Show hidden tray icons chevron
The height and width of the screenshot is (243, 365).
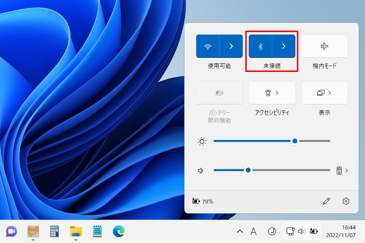[x=239, y=231]
